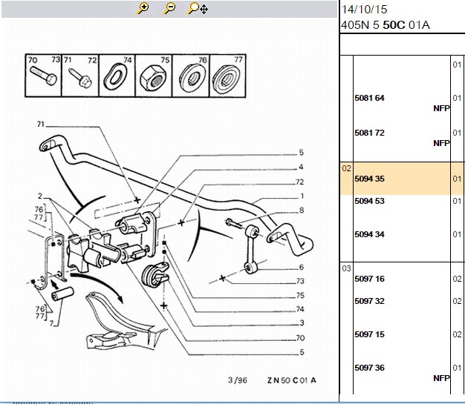465x404 pixels.
Task: Open part number 5094 34
Action: pyautogui.click(x=369, y=234)
